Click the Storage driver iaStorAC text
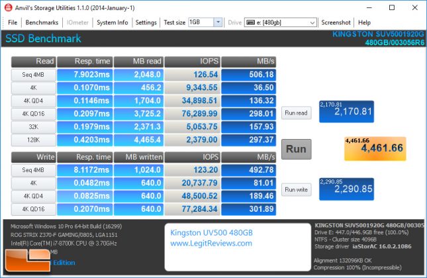This screenshot has width=427, height=278. click(363, 247)
